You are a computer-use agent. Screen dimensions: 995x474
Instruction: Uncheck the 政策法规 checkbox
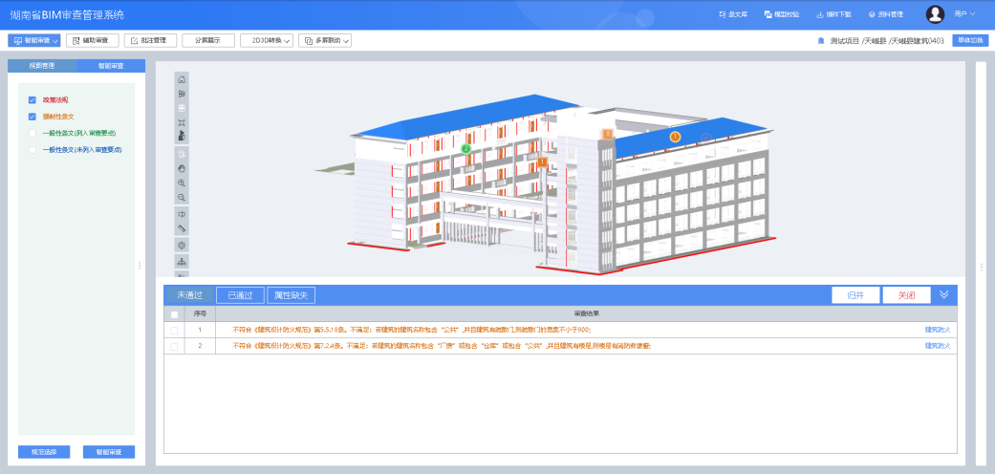pyautogui.click(x=32, y=99)
